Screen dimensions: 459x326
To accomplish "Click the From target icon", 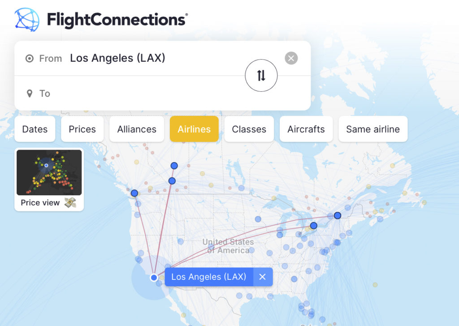I will (30, 58).
